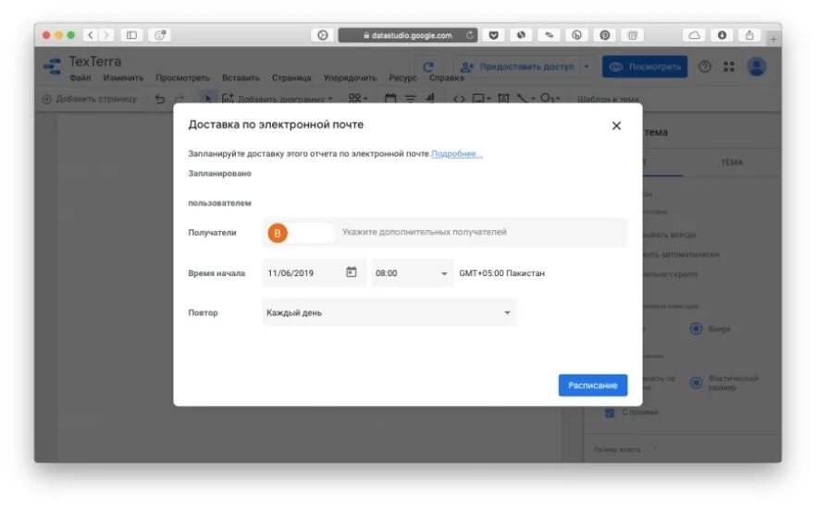Toggle the С полями checkbox

[610, 413]
